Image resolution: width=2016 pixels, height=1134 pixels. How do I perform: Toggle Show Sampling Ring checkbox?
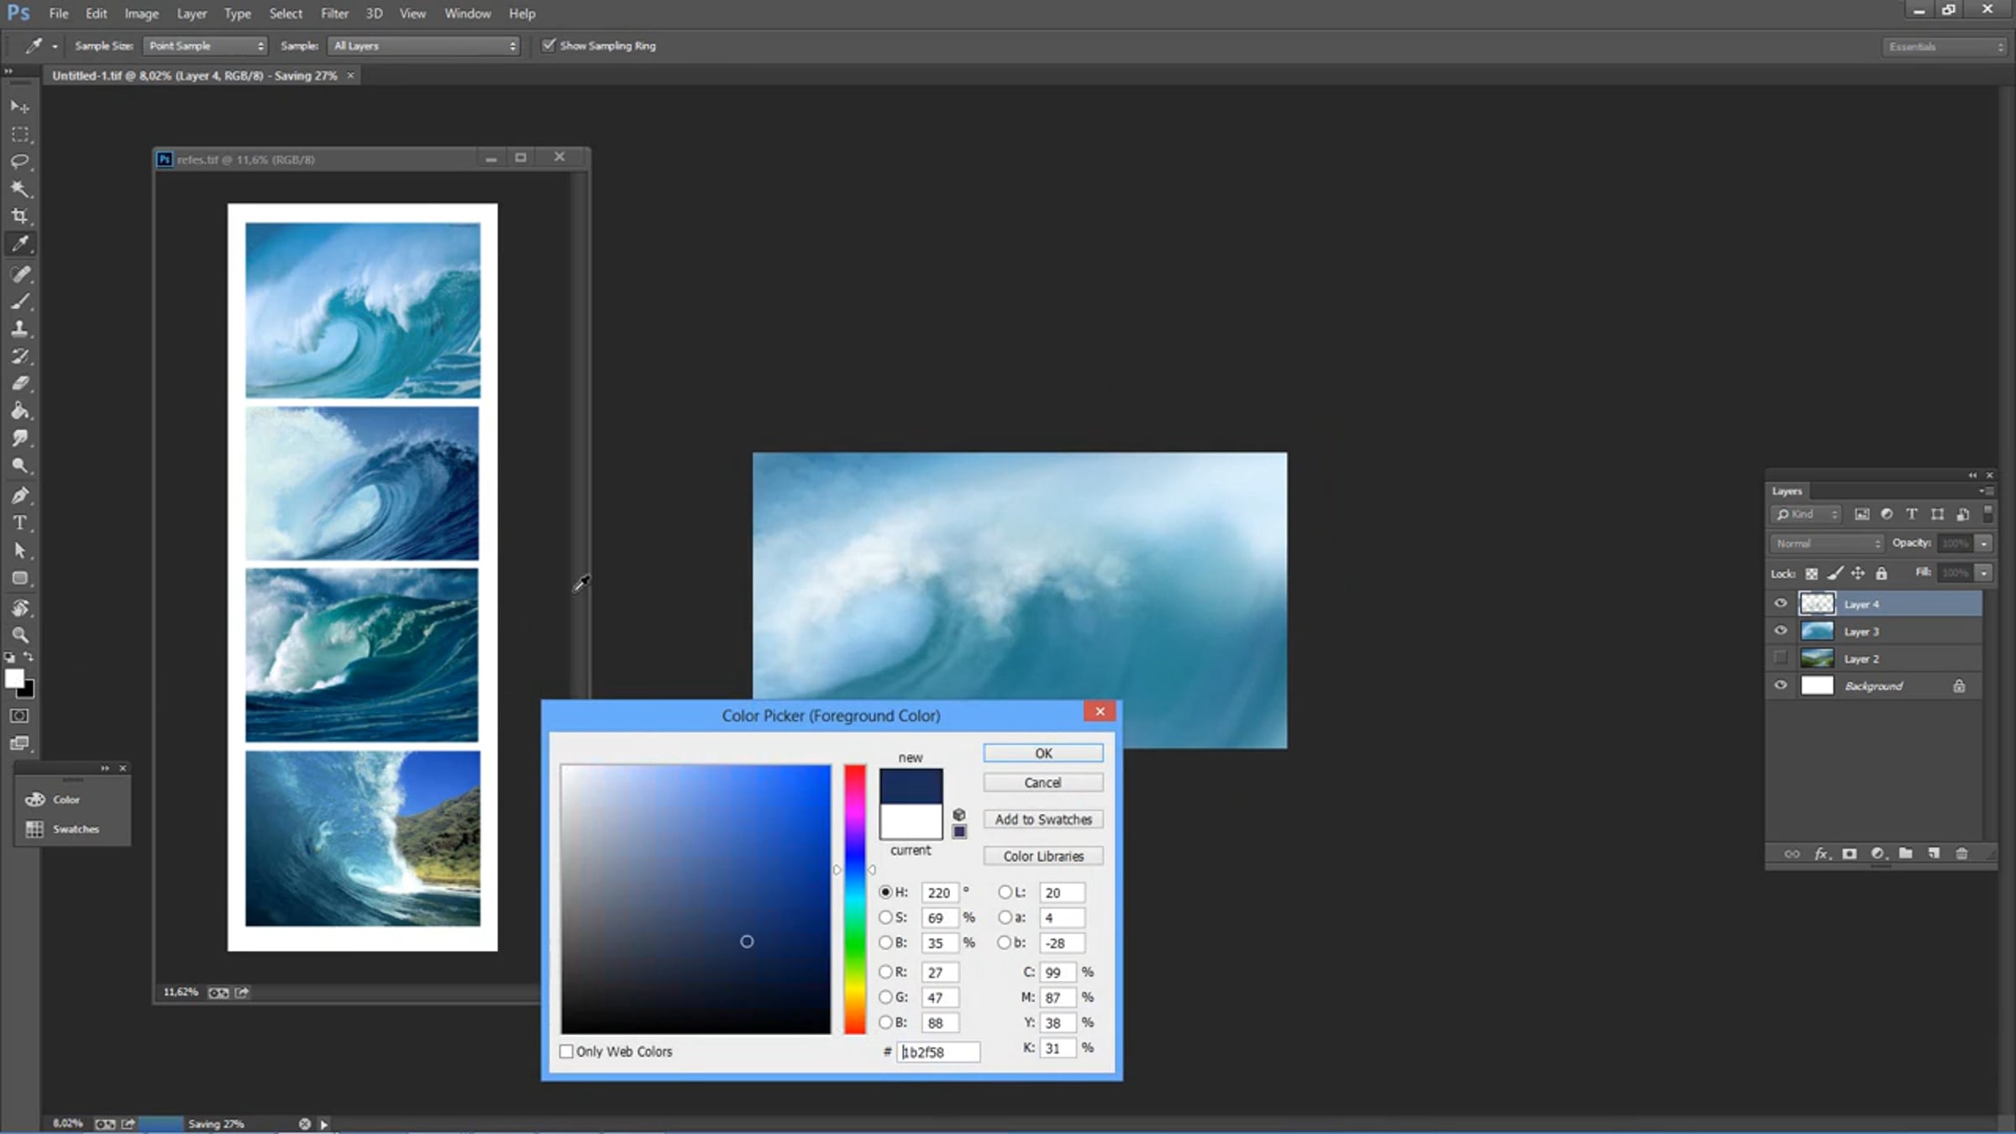[x=549, y=45]
